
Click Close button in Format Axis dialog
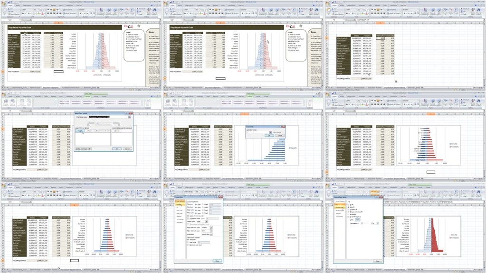217,261
